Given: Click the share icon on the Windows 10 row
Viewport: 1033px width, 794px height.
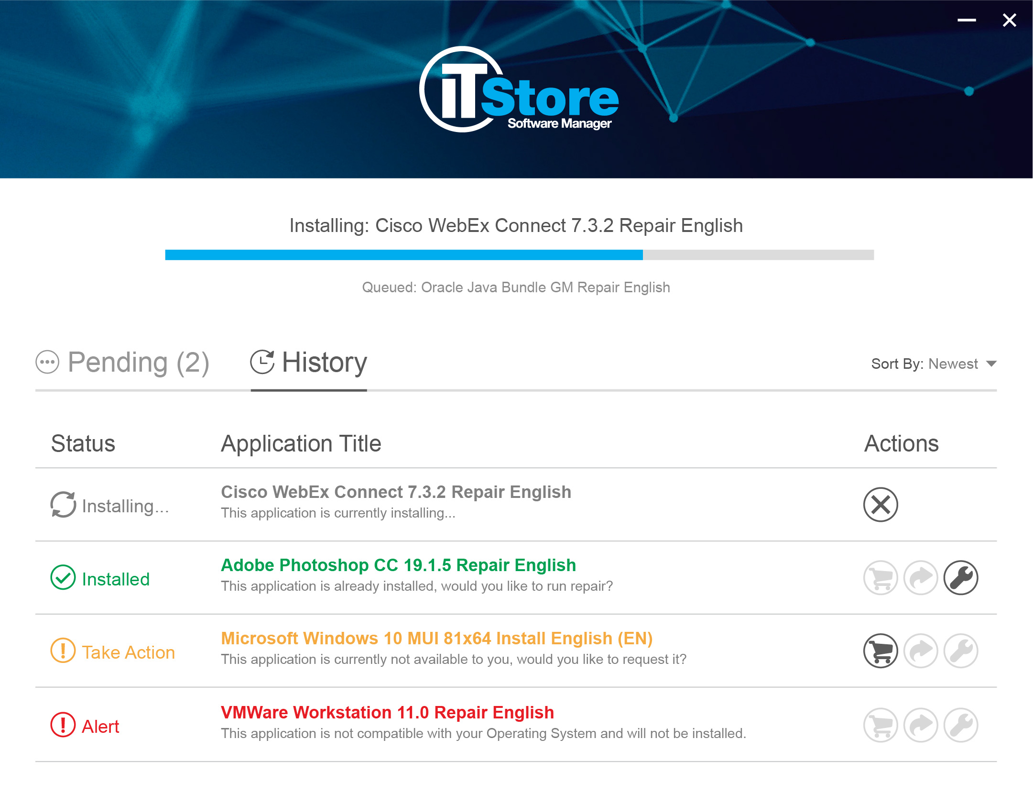Looking at the screenshot, I should click(x=922, y=651).
